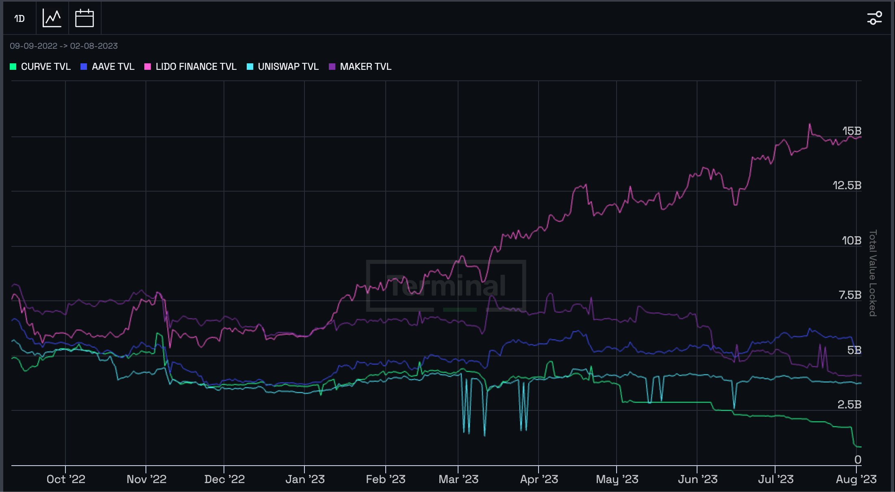The width and height of the screenshot is (895, 492).
Task: Click the Feb '23 x-axis label
Action: tap(386, 479)
